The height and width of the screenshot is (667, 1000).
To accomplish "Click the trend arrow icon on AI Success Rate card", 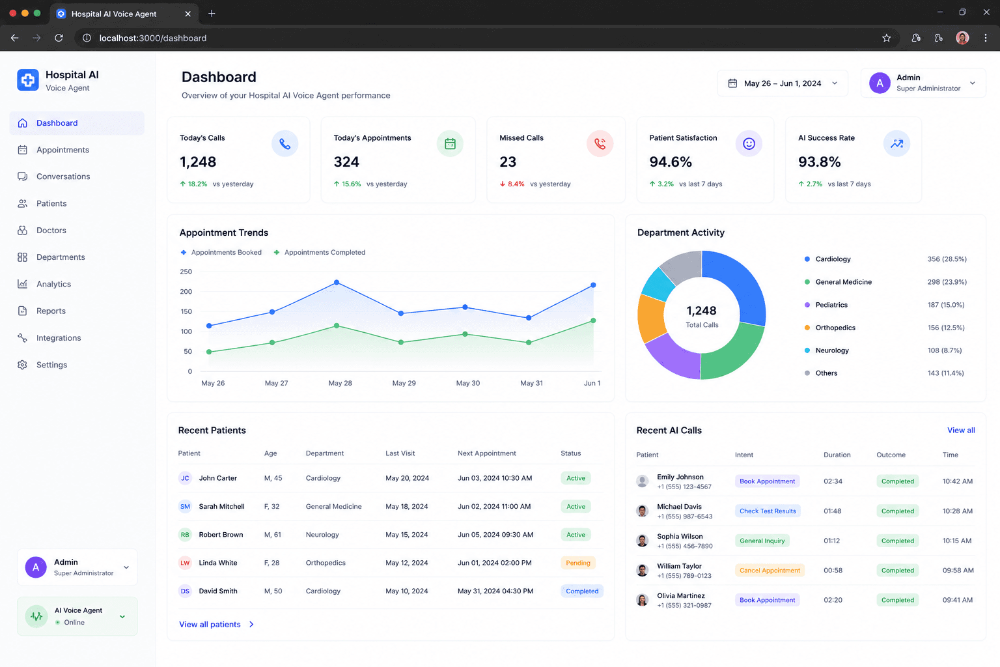I will (896, 144).
